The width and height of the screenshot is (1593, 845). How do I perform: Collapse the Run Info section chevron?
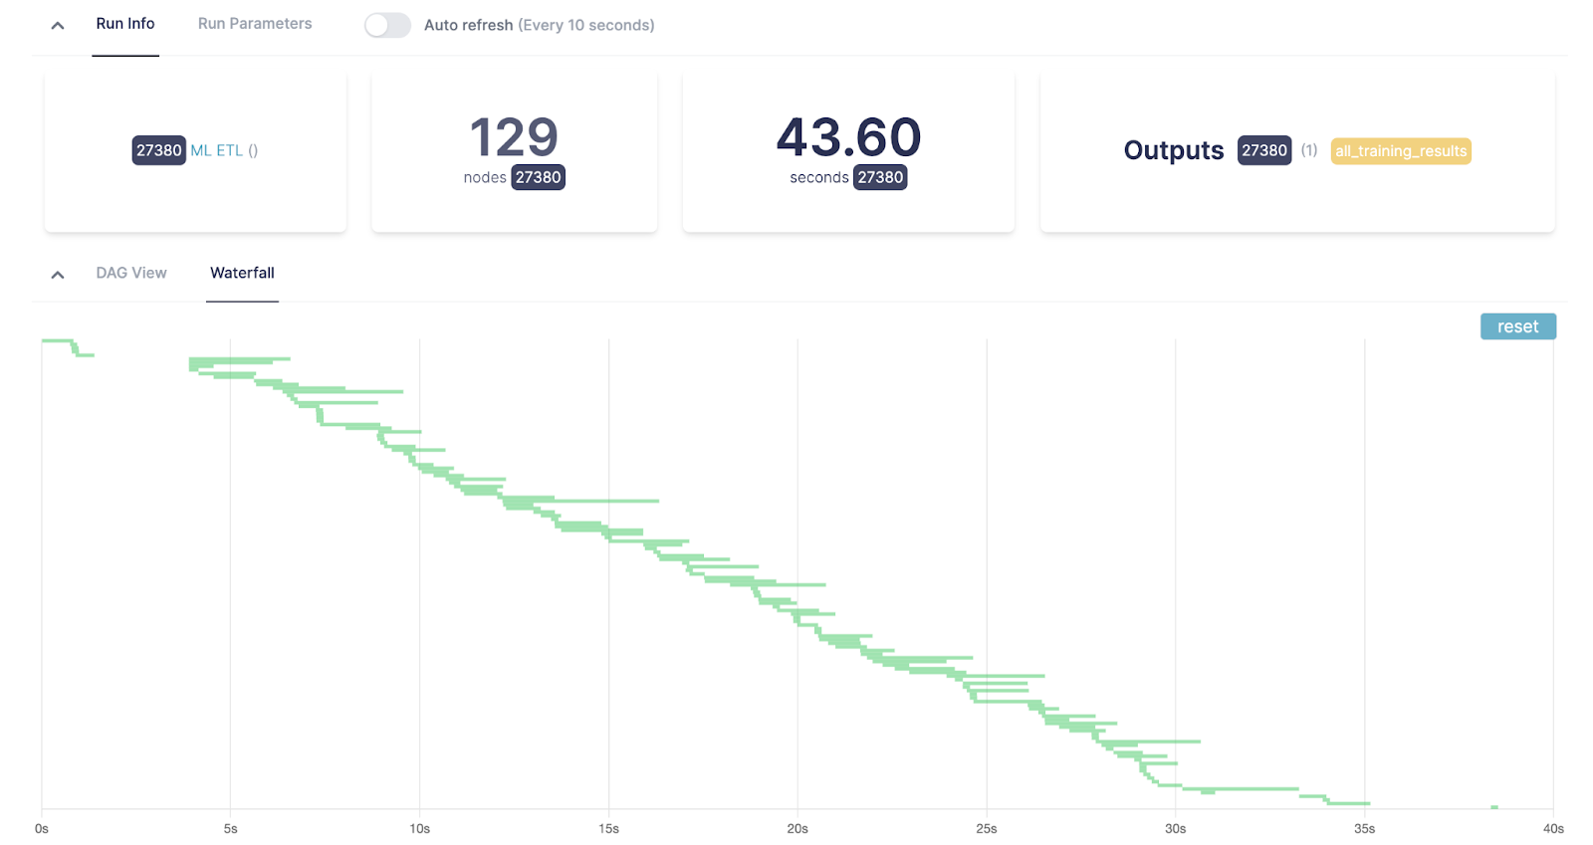point(57,24)
